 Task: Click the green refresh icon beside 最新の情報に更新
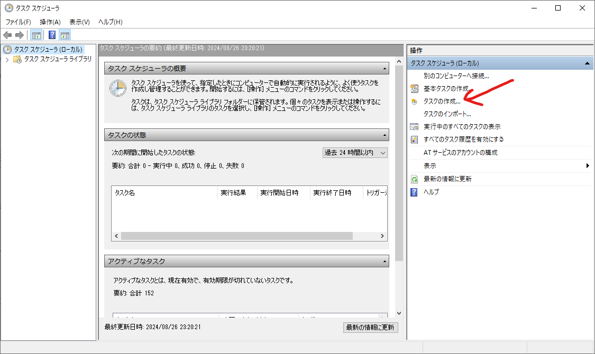pyautogui.click(x=414, y=179)
